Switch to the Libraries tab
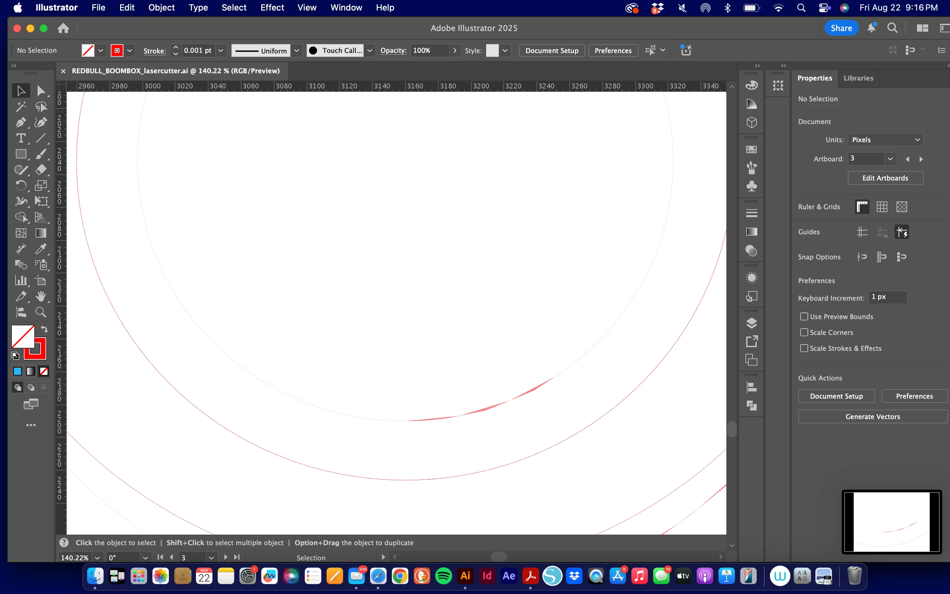The height and width of the screenshot is (594, 950). point(858,78)
